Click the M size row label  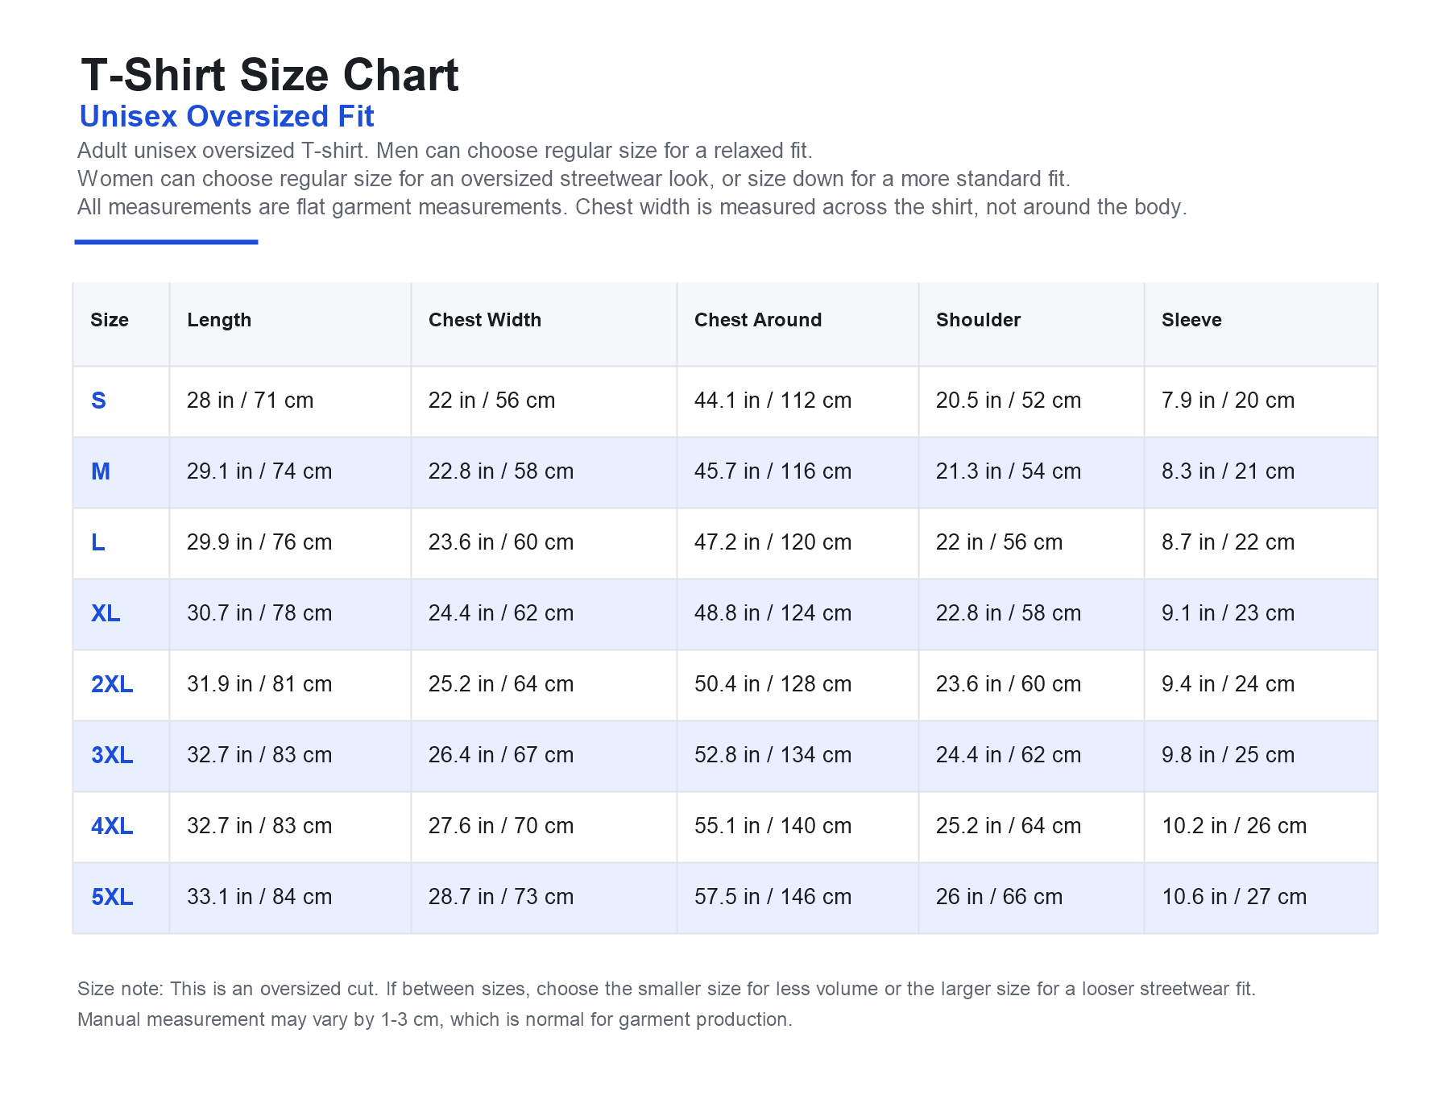[x=101, y=471]
